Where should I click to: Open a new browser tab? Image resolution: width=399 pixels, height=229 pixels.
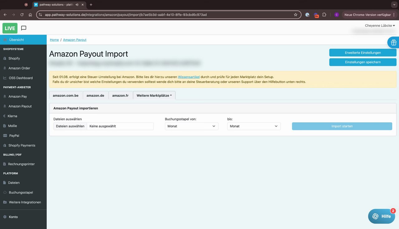coord(91,5)
